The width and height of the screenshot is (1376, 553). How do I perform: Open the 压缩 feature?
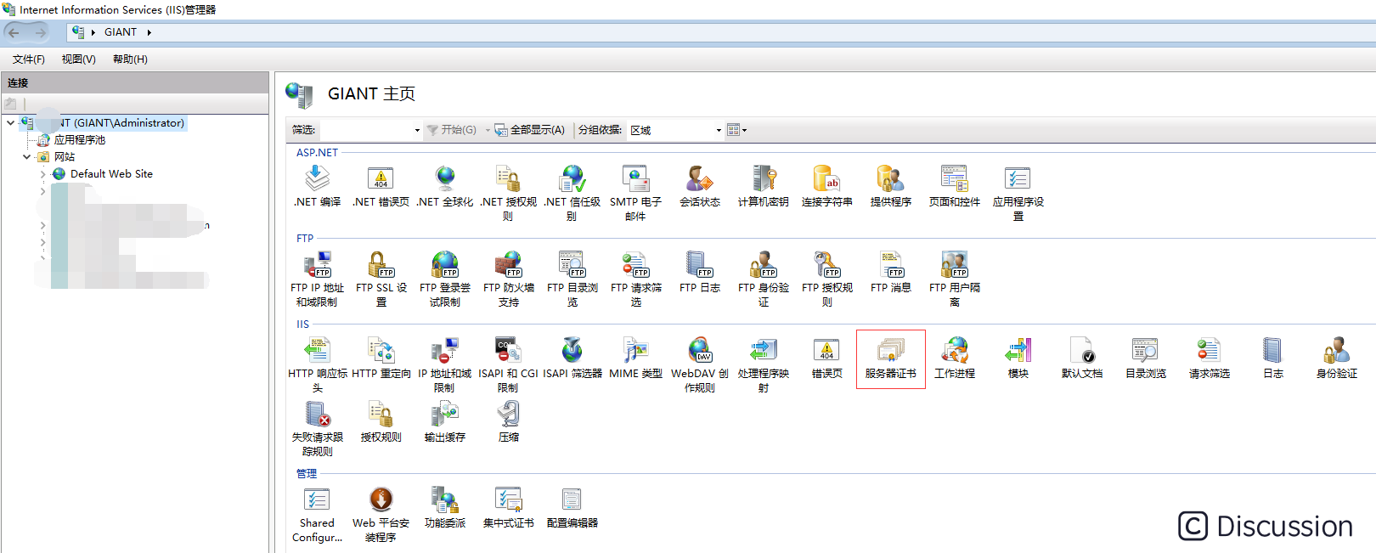click(x=508, y=421)
